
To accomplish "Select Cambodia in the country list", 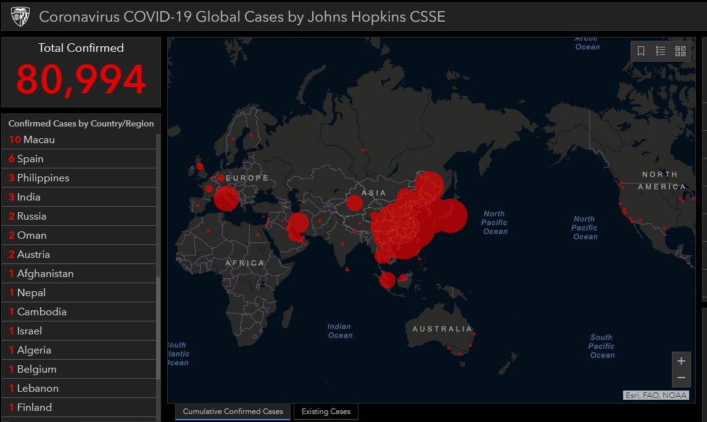I will (x=79, y=312).
